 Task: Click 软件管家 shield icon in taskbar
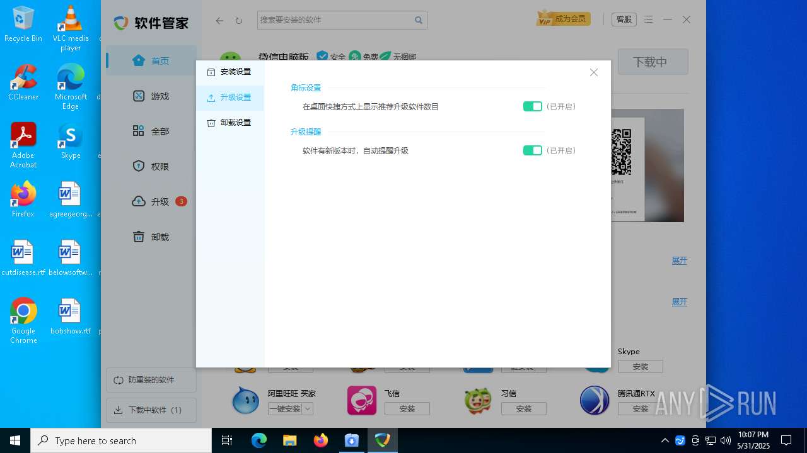coord(383,440)
